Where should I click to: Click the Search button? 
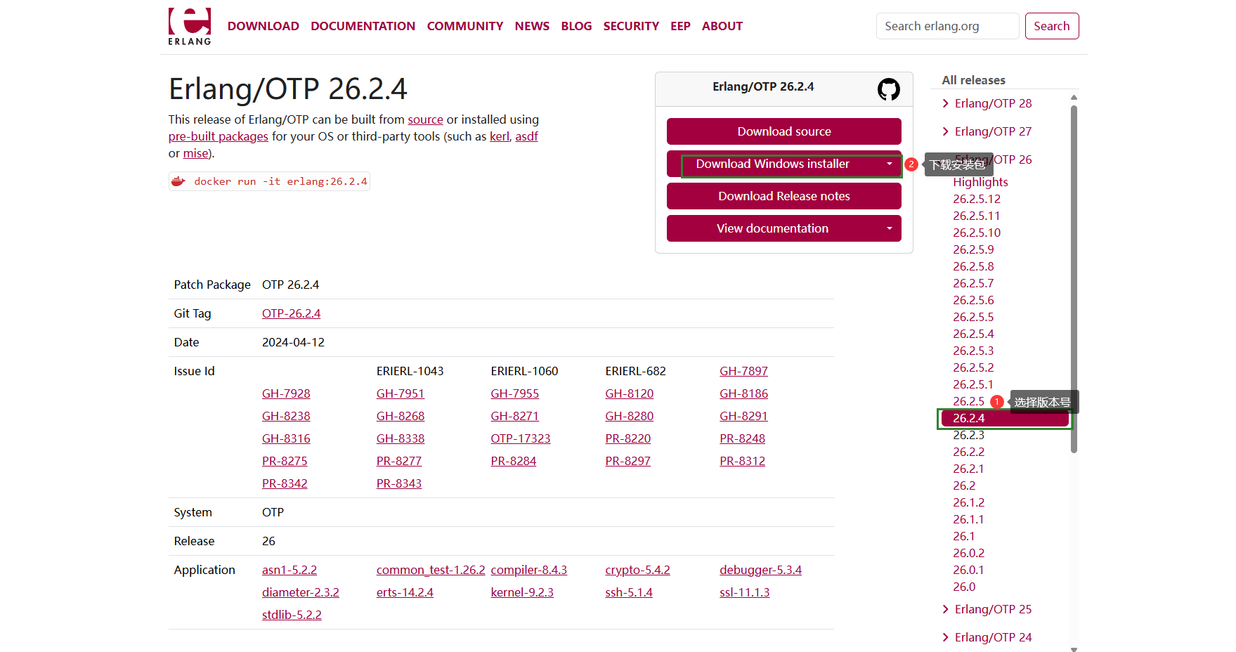tap(1052, 26)
